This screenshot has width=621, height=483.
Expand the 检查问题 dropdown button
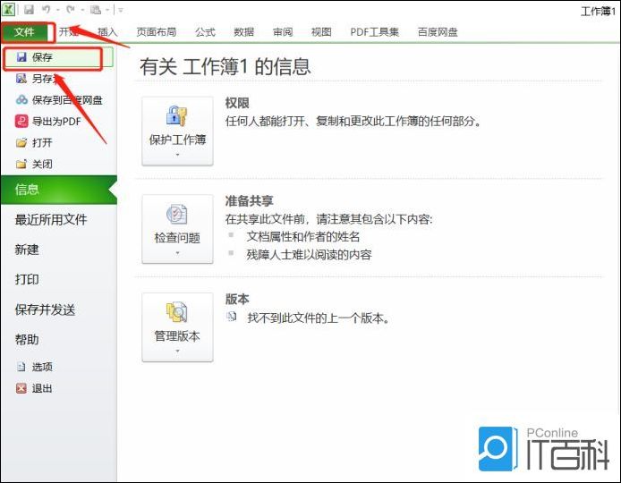(x=177, y=229)
